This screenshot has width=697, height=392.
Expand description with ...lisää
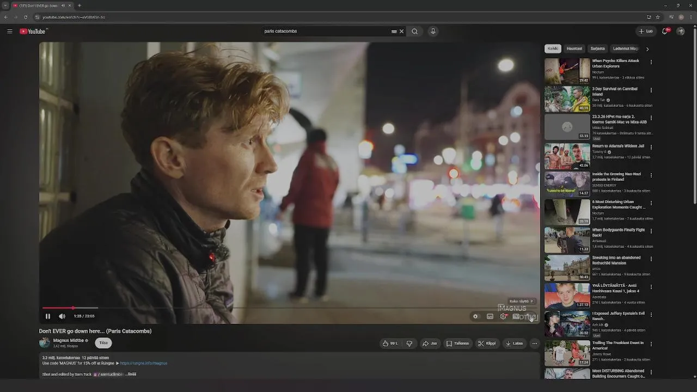[131, 374]
